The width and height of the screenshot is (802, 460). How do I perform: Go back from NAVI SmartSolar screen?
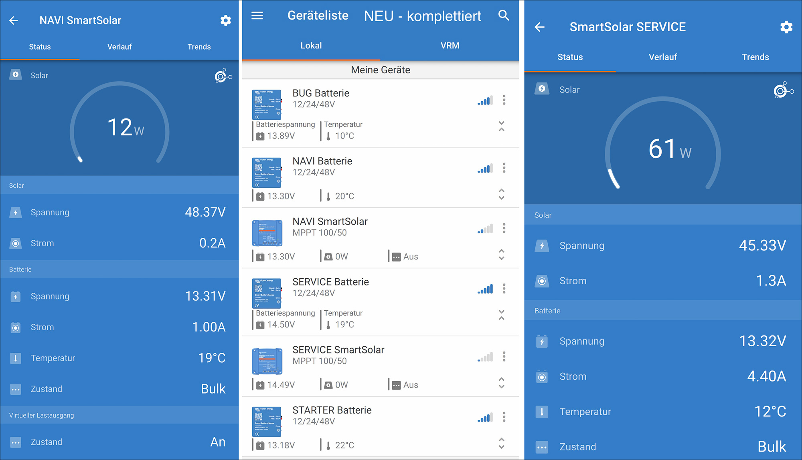14,20
